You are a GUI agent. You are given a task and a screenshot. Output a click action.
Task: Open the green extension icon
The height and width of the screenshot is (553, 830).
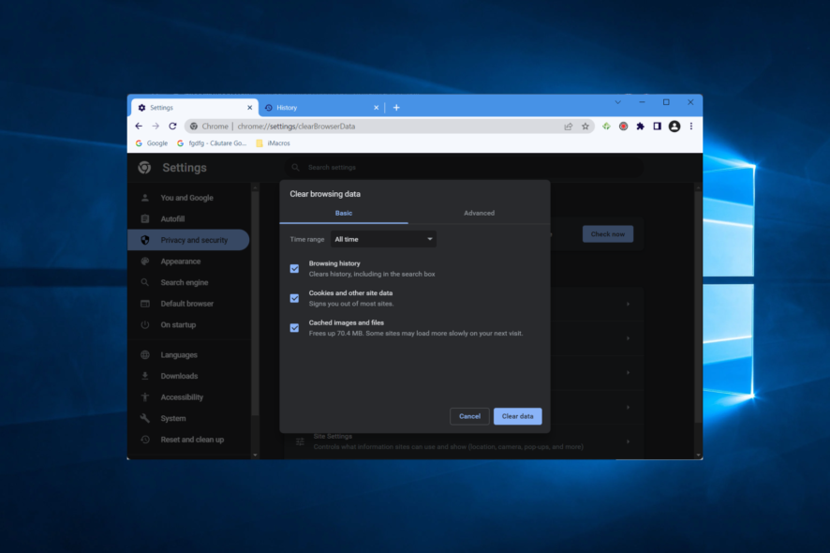pyautogui.click(x=607, y=127)
